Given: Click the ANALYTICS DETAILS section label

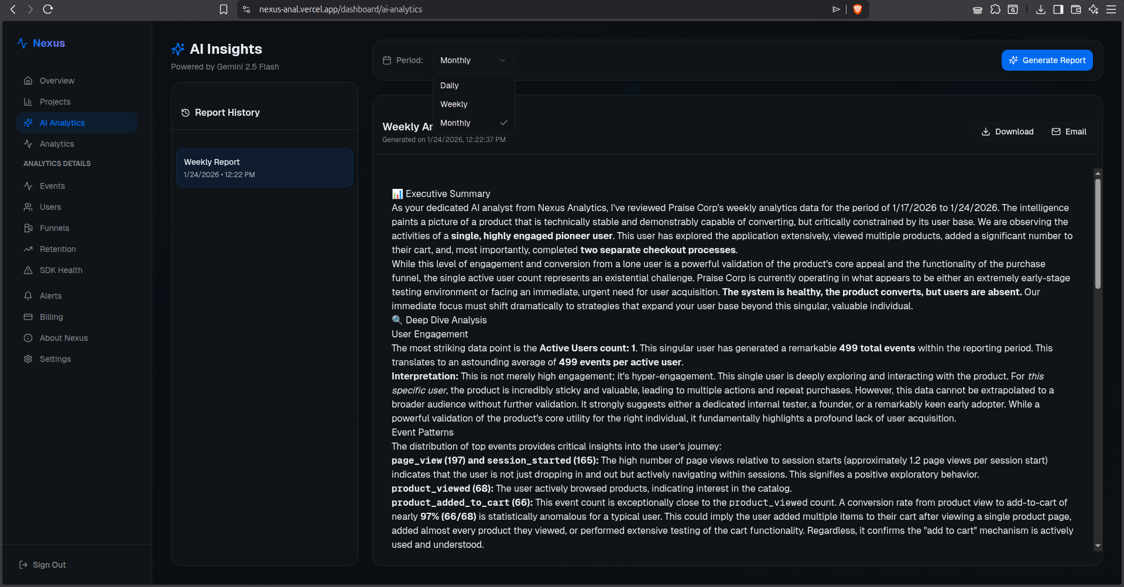Looking at the screenshot, I should [57, 164].
